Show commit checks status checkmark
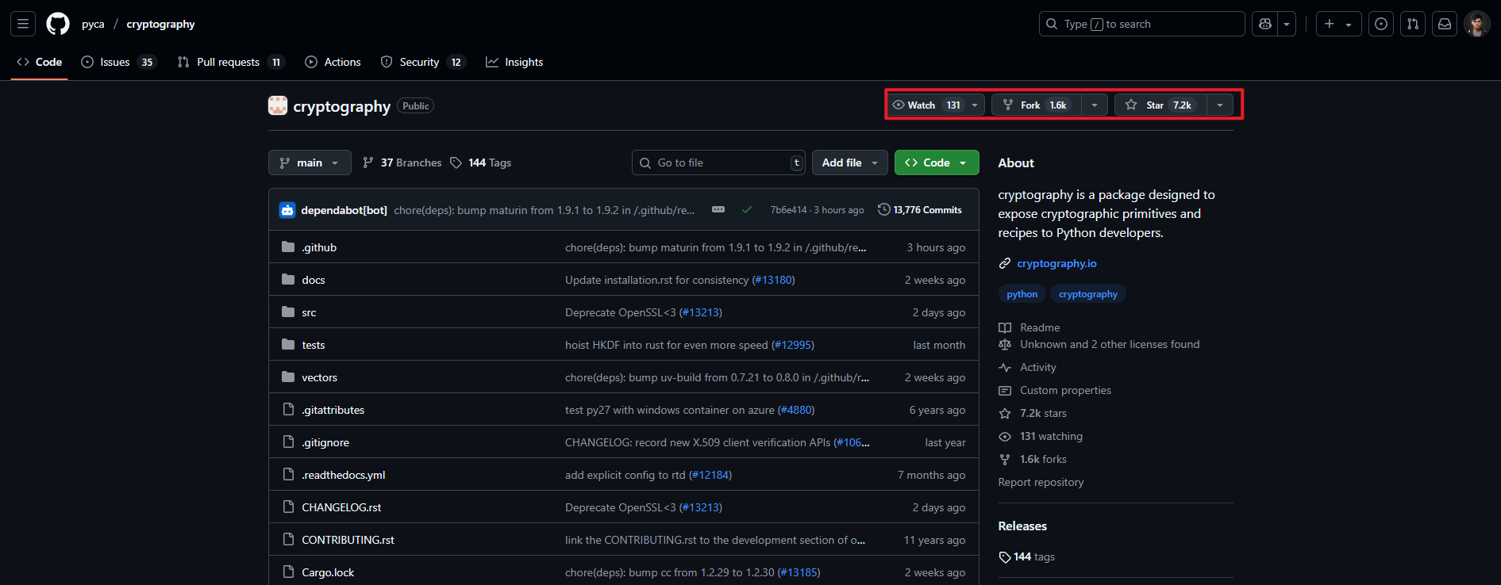 click(x=747, y=210)
